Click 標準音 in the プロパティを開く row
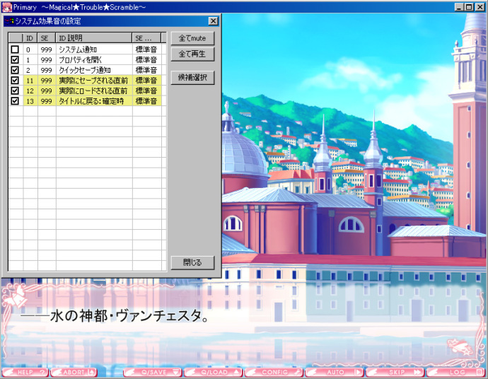Screen dimensions: 488x379 [x=146, y=59]
